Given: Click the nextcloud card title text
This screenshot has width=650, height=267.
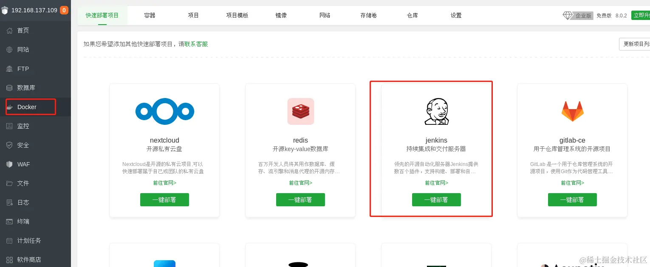Looking at the screenshot, I should pyautogui.click(x=164, y=141).
